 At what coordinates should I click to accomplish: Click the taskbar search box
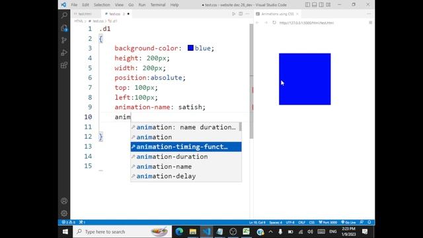(122, 231)
